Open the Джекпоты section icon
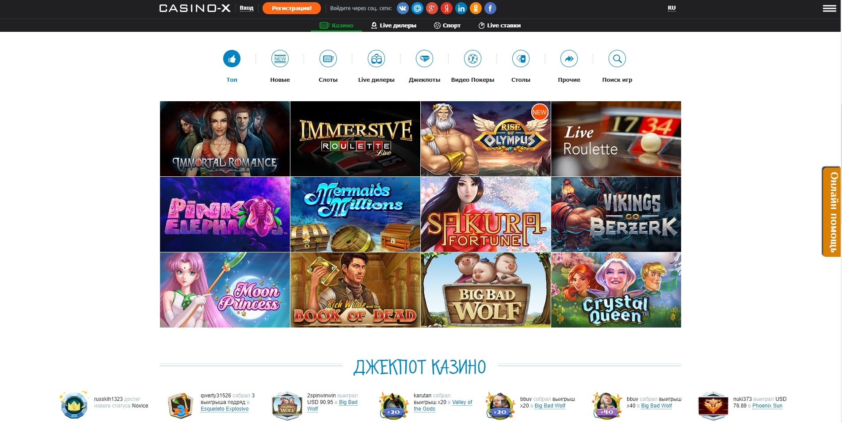 [424, 58]
